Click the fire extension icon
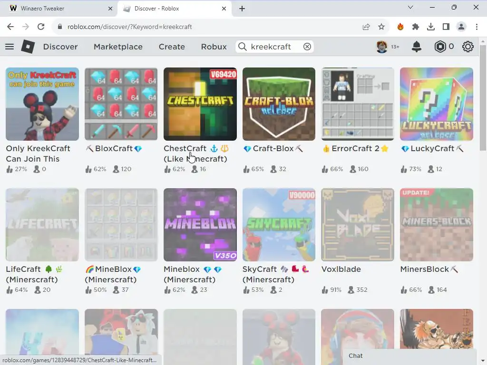The width and height of the screenshot is (487, 365). coord(400,27)
